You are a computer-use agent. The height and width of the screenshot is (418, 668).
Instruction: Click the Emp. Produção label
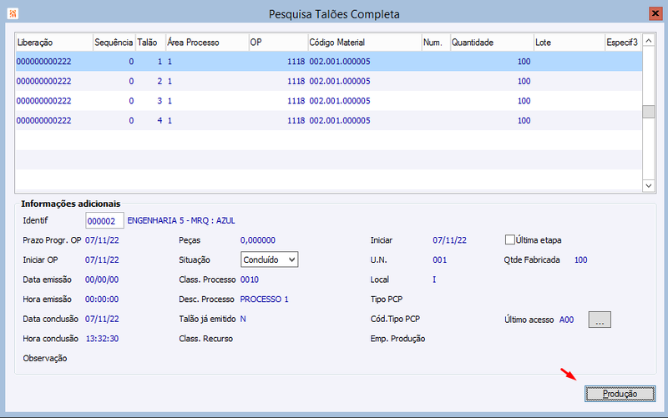[x=397, y=339]
